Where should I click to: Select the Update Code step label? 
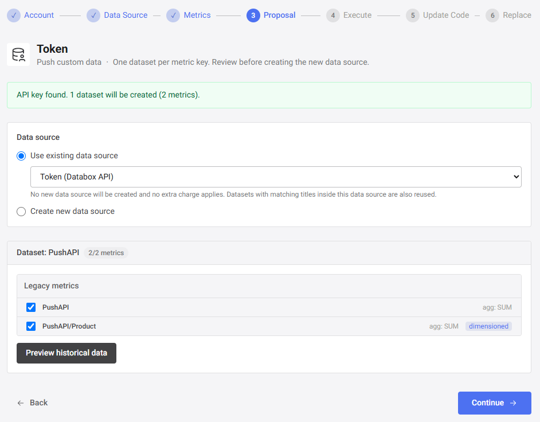(446, 15)
